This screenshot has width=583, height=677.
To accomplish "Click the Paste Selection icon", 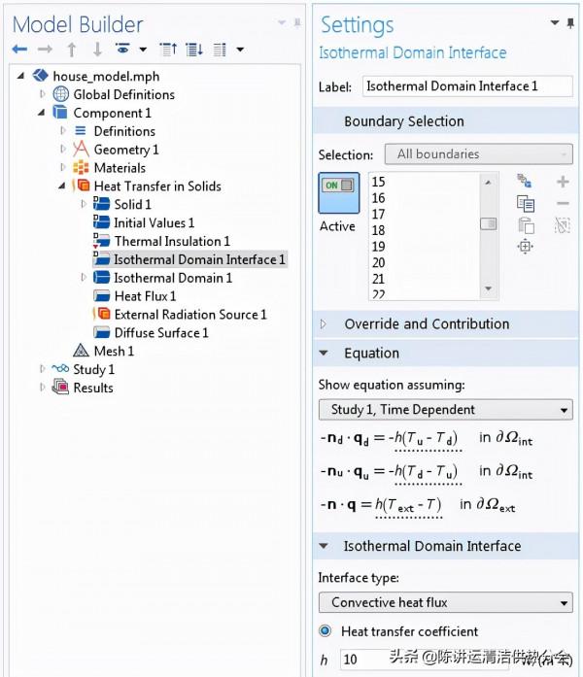I will [x=526, y=225].
